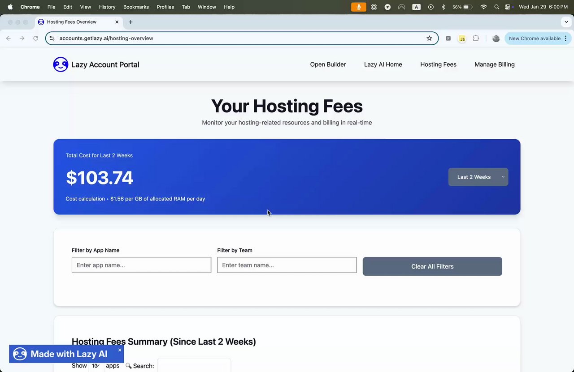Click the table Search input box
The width and height of the screenshot is (574, 372).
tap(194, 365)
